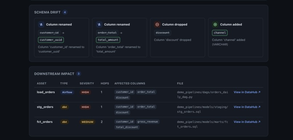293x140 pixels.
Task: Click the orders_daily_dag.py file path
Action: [x=202, y=95]
